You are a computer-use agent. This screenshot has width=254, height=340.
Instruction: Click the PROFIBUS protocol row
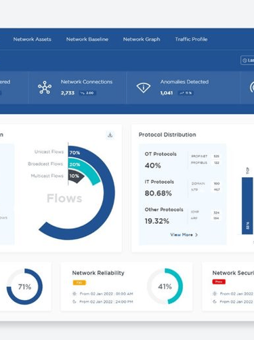coord(205,163)
